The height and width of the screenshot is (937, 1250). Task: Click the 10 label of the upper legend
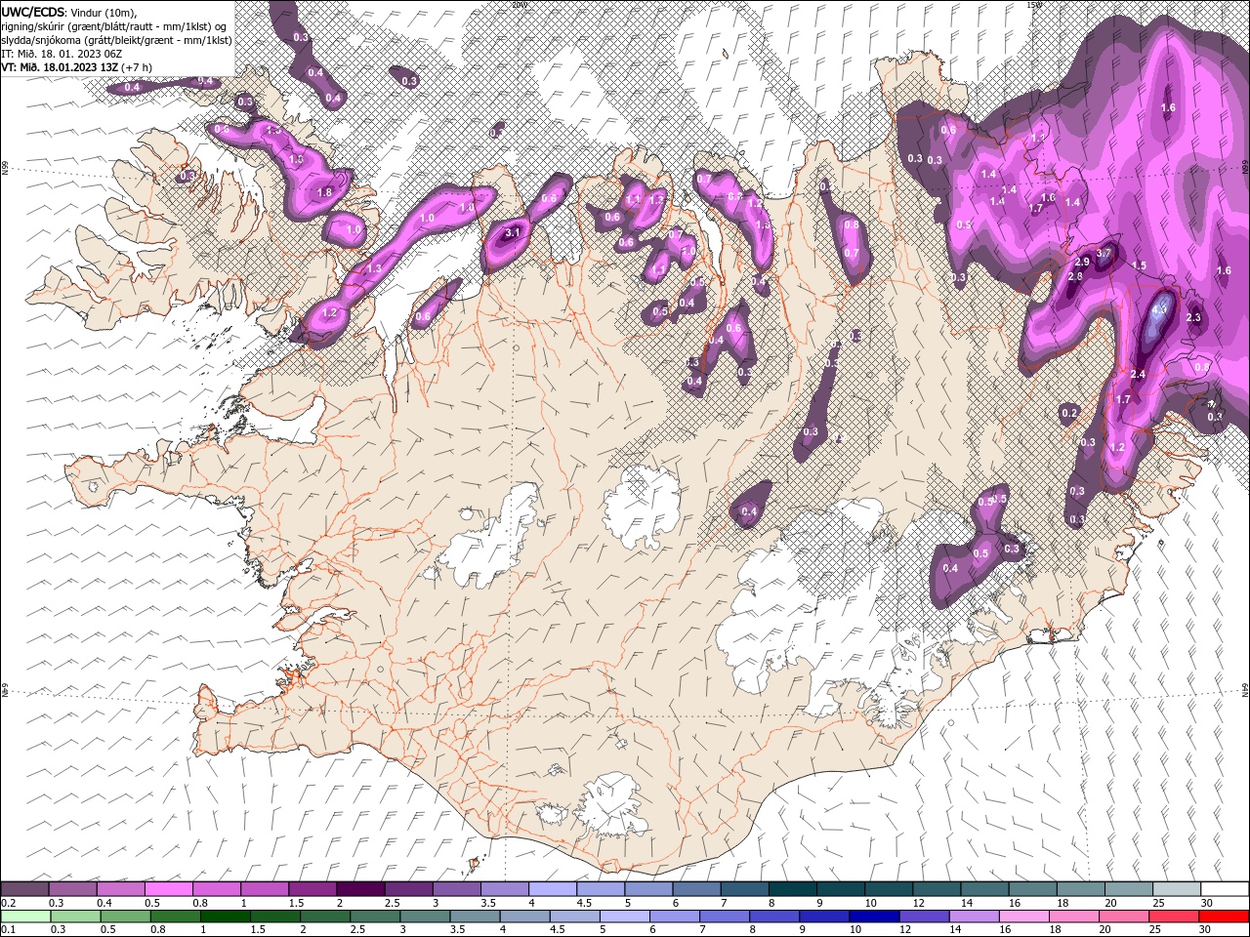[x=870, y=903]
